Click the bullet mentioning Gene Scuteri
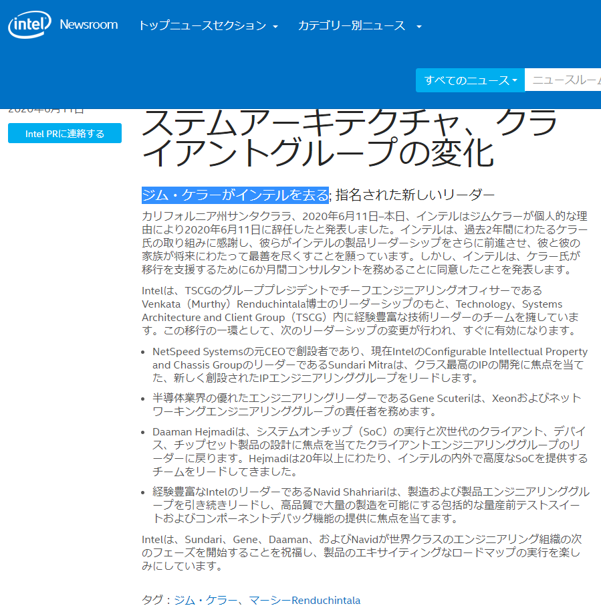Image resolution: width=601 pixels, height=616 pixels. coord(366,405)
